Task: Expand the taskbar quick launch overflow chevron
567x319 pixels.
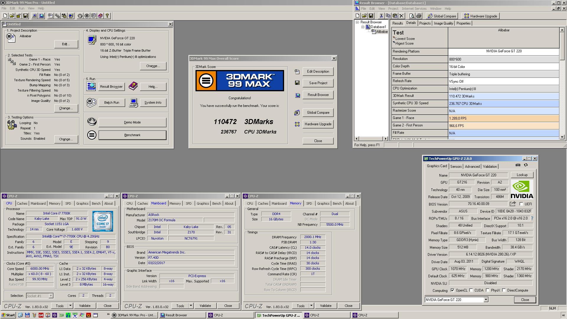Action: (108, 315)
